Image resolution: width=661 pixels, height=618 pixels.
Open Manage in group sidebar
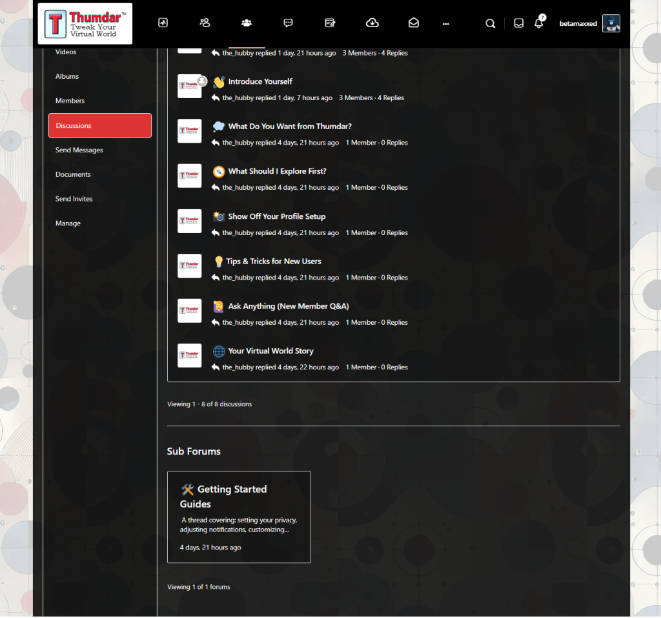pyautogui.click(x=68, y=223)
